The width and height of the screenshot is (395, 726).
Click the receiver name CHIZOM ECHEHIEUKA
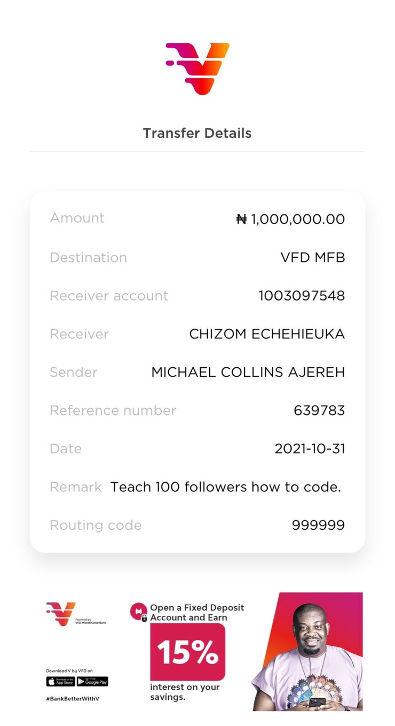(x=267, y=334)
